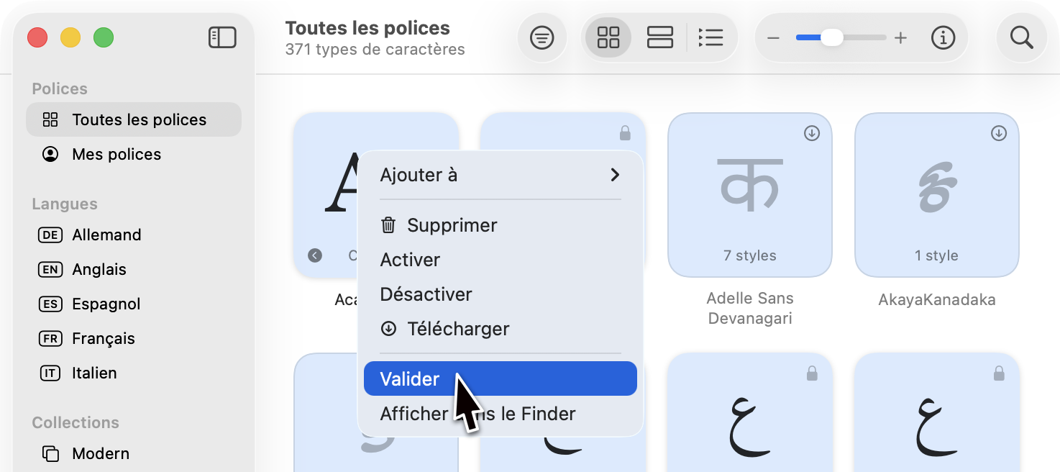Show the font information panel
This screenshot has height=472, width=1060.
tap(943, 37)
